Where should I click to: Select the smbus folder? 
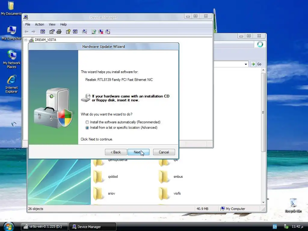(x=171, y=177)
